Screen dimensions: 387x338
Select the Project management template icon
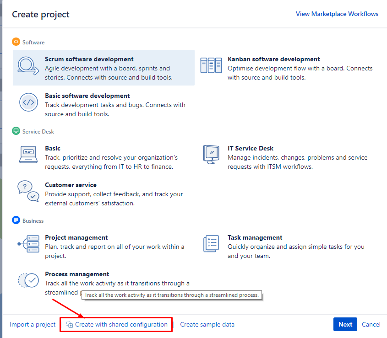28,244
